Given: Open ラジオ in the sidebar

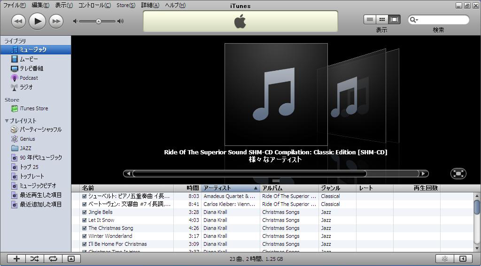Looking at the screenshot, I should coord(36,87).
